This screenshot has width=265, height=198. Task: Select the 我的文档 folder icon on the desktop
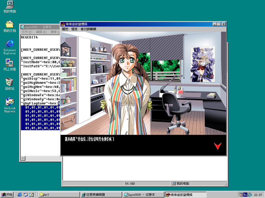click(x=10, y=27)
